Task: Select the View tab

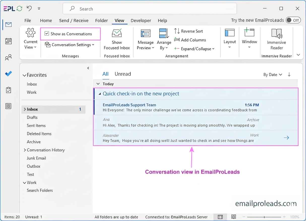Action: 119,21
